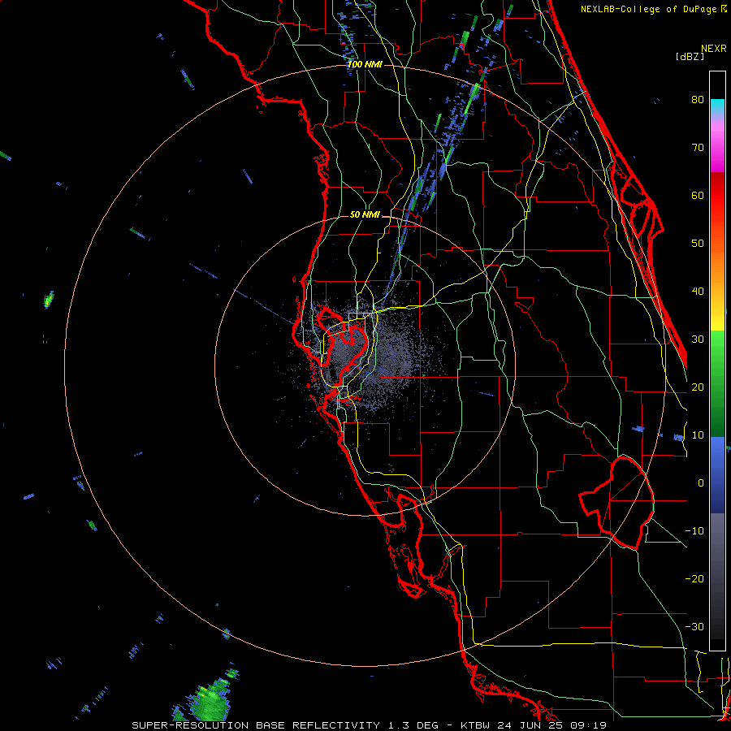This screenshot has width=731, height=731.
Task: Click the -10 value on the dBZ scale
Action: 694,531
